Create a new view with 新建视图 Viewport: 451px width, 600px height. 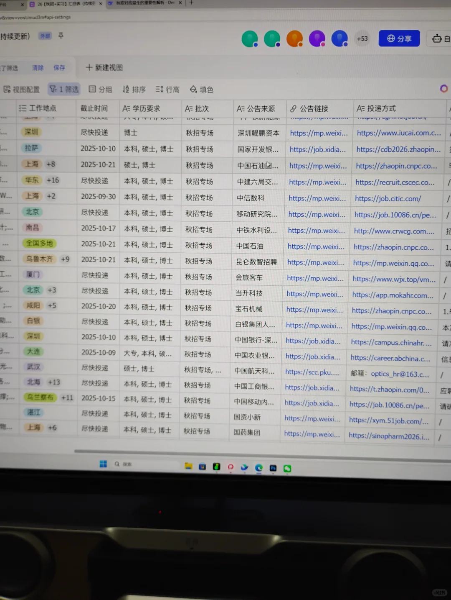(104, 67)
